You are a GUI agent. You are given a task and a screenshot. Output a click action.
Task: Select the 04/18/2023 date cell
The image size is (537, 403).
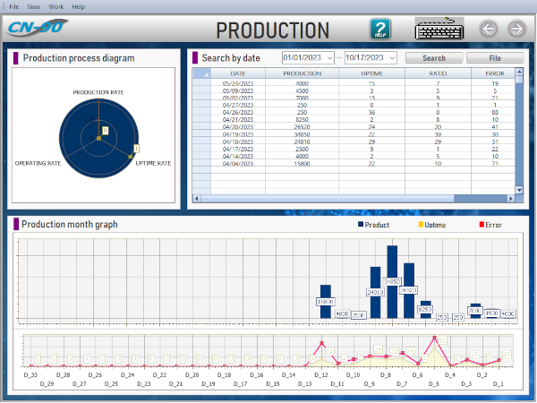[x=238, y=141]
